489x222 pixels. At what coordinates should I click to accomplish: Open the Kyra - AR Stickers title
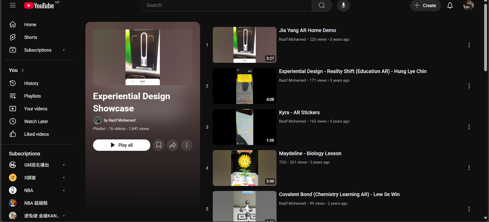tap(299, 113)
